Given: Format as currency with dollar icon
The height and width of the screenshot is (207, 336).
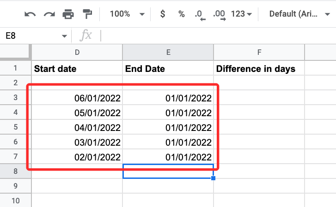Looking at the screenshot, I should (162, 14).
